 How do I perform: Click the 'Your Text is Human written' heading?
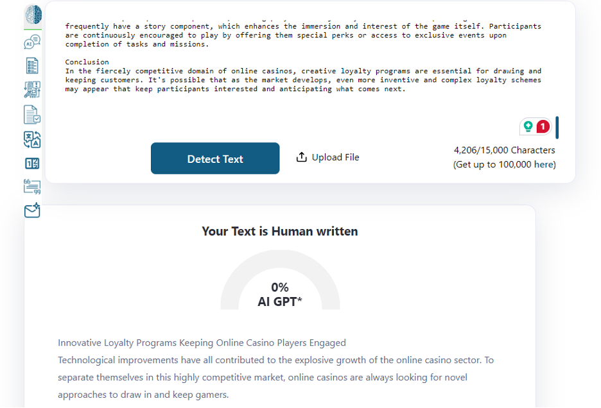coord(280,232)
